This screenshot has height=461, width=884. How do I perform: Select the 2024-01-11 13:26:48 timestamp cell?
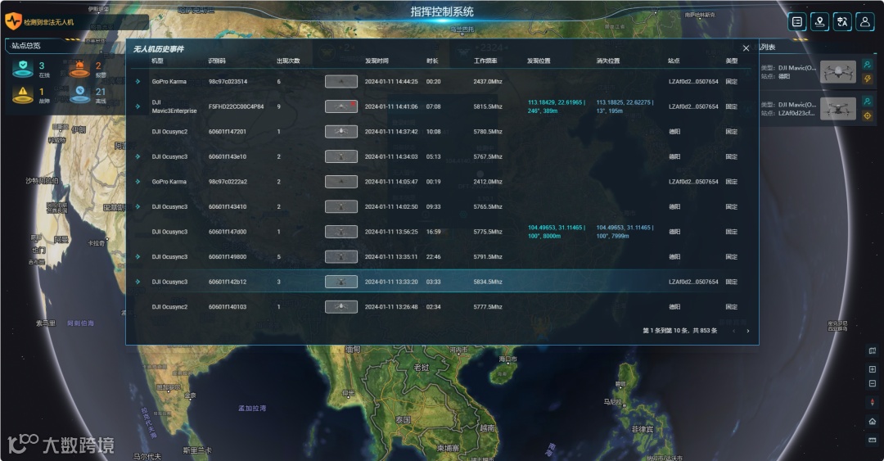(x=391, y=307)
